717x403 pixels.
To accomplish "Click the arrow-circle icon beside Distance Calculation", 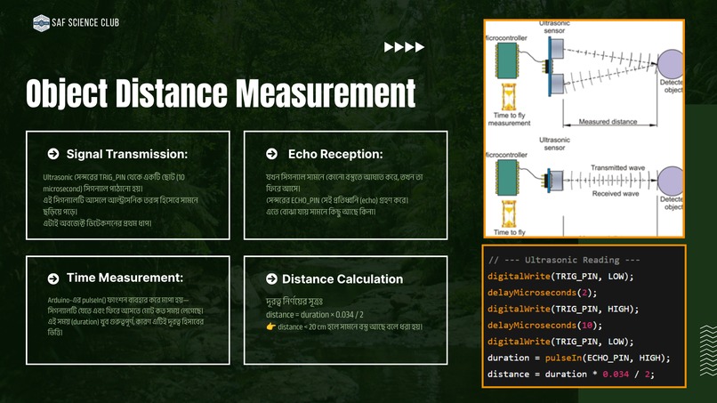I will coord(271,278).
